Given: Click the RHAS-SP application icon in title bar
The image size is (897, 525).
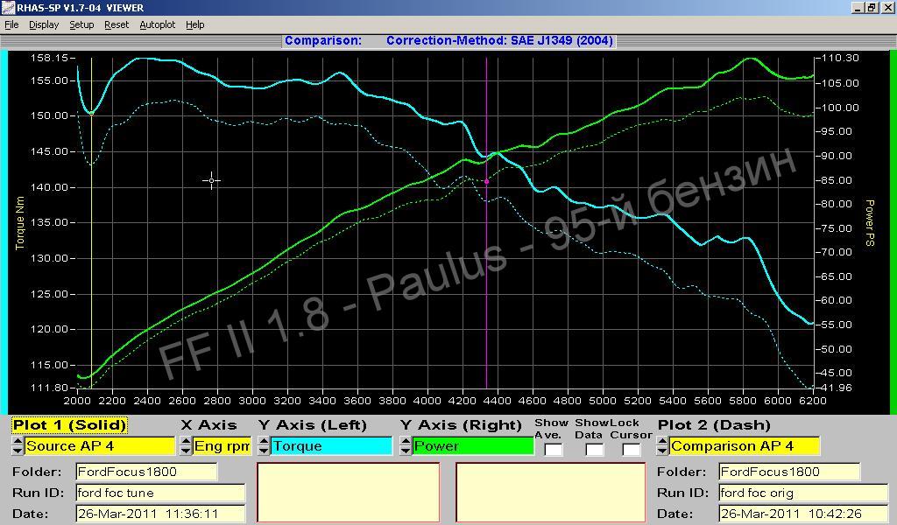Looking at the screenshot, I should (7, 7).
